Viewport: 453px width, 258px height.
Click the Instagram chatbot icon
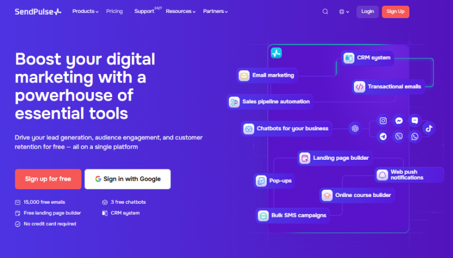[383, 121]
